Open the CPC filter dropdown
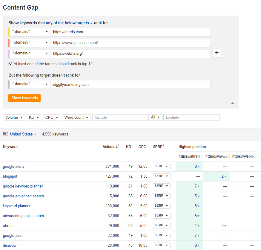Viewport: 261px width, 250px height. 52,118
